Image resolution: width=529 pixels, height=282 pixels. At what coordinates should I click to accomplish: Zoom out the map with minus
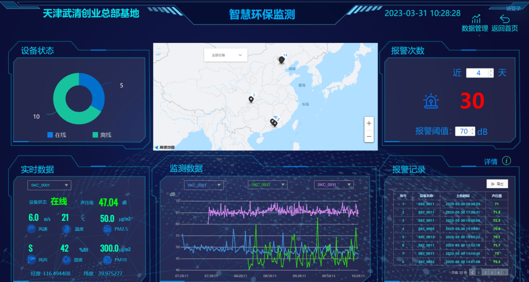(369, 136)
